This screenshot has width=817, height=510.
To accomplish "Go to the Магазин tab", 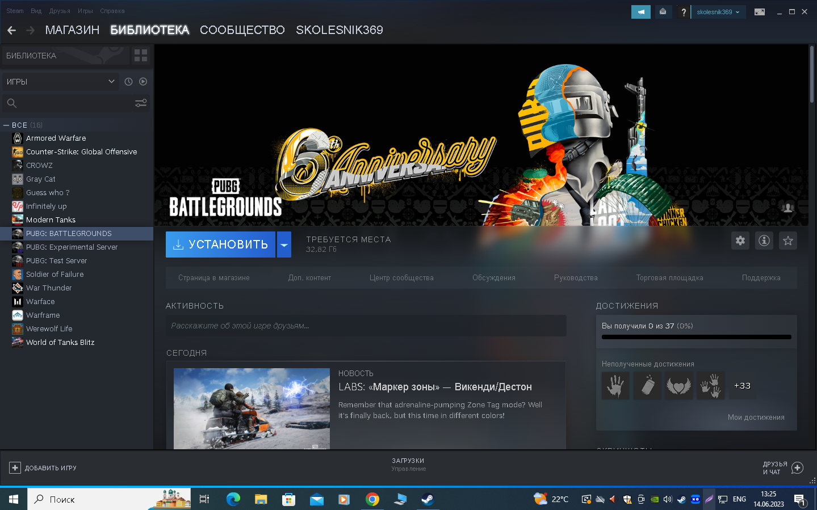I will click(x=72, y=30).
